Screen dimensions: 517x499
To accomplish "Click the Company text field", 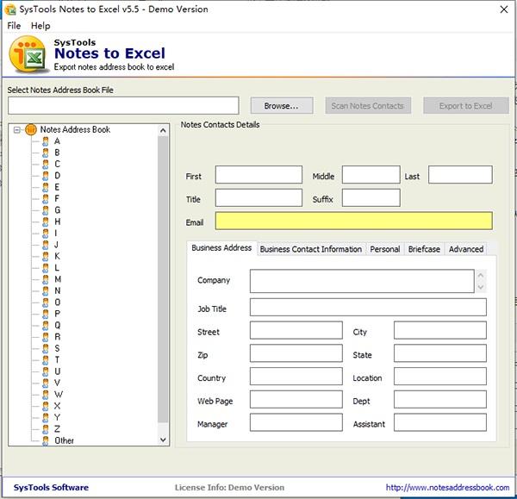I will point(361,281).
